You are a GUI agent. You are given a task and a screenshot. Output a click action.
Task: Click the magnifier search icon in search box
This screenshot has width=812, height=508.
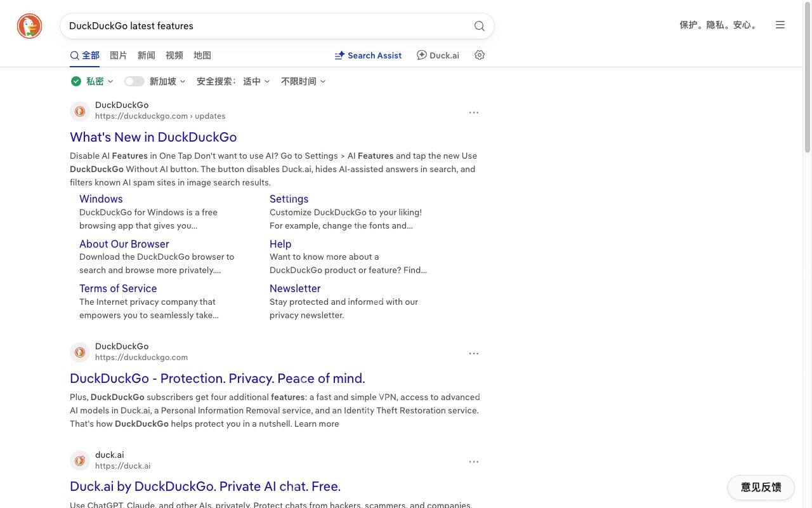(x=480, y=26)
